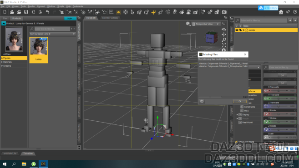The width and height of the screenshot is (299, 168).
Task: Open the Render menu
Action: pos(31,6)
